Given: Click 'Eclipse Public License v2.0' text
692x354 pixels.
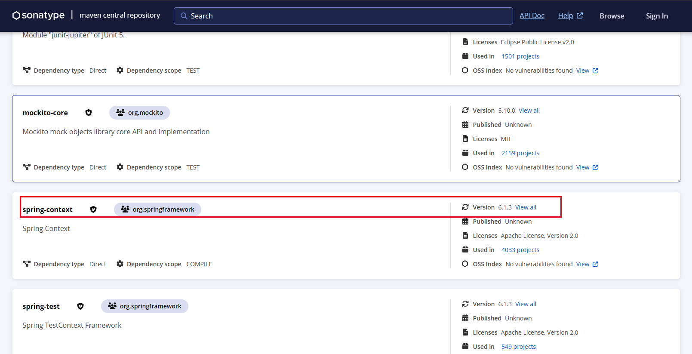Looking at the screenshot, I should click(x=537, y=42).
